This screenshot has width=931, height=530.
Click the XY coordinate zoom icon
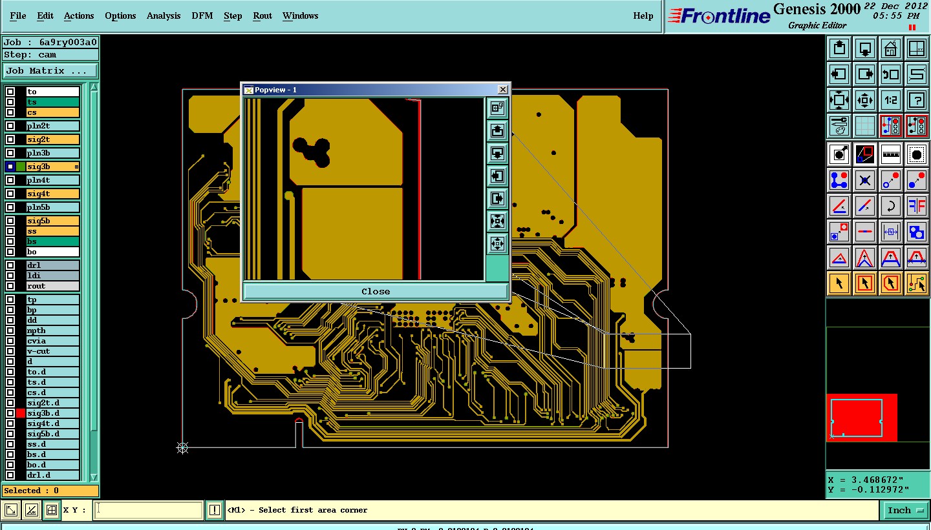tap(917, 48)
